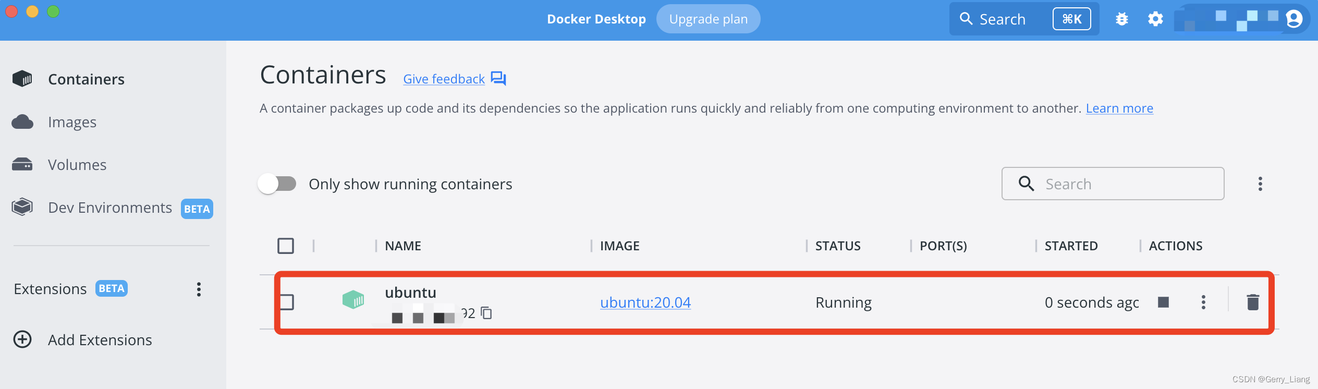Click the Volumes drive icon in sidebar

tap(22, 164)
